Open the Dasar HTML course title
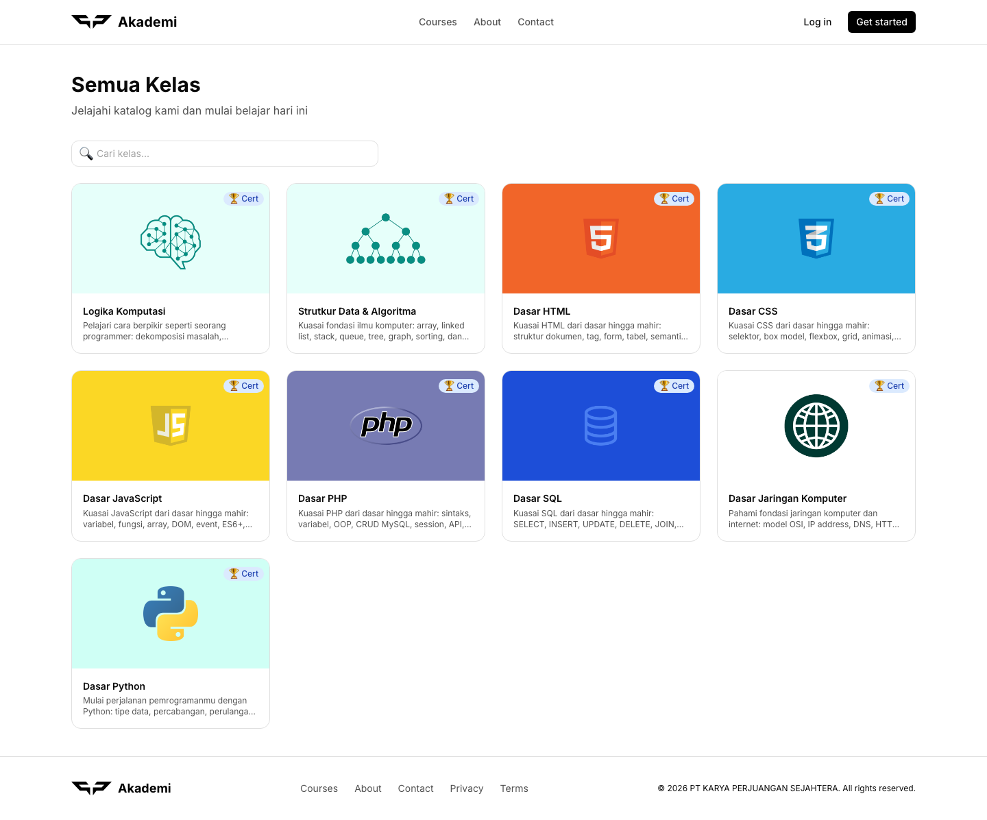The width and height of the screenshot is (987, 820). point(541,311)
